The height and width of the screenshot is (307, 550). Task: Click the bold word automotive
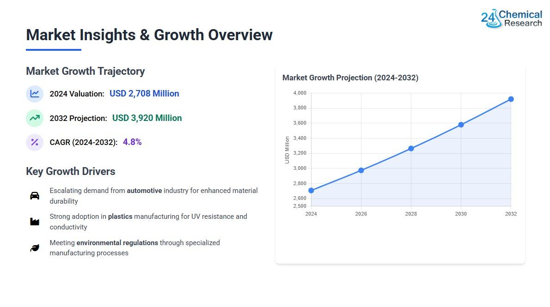click(144, 191)
